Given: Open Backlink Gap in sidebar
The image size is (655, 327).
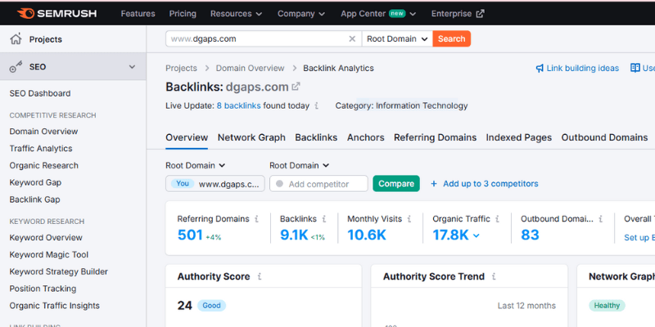Looking at the screenshot, I should click(34, 199).
